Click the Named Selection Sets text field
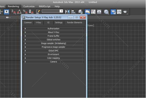 click(x=51, y=11)
